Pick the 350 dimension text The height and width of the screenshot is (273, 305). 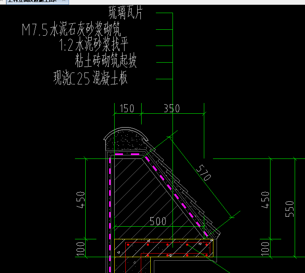[x=172, y=109]
